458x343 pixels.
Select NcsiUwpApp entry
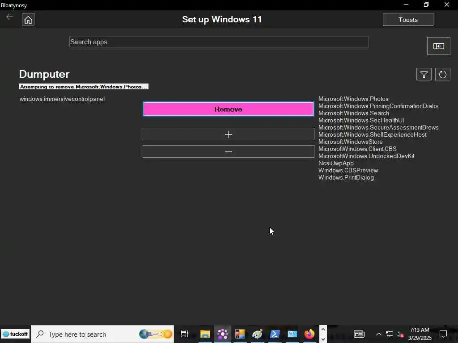tap(336, 163)
